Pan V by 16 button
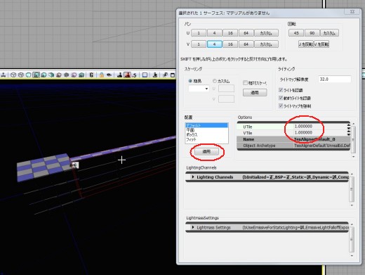Viewport: 365px width, 275px height. 230,44
